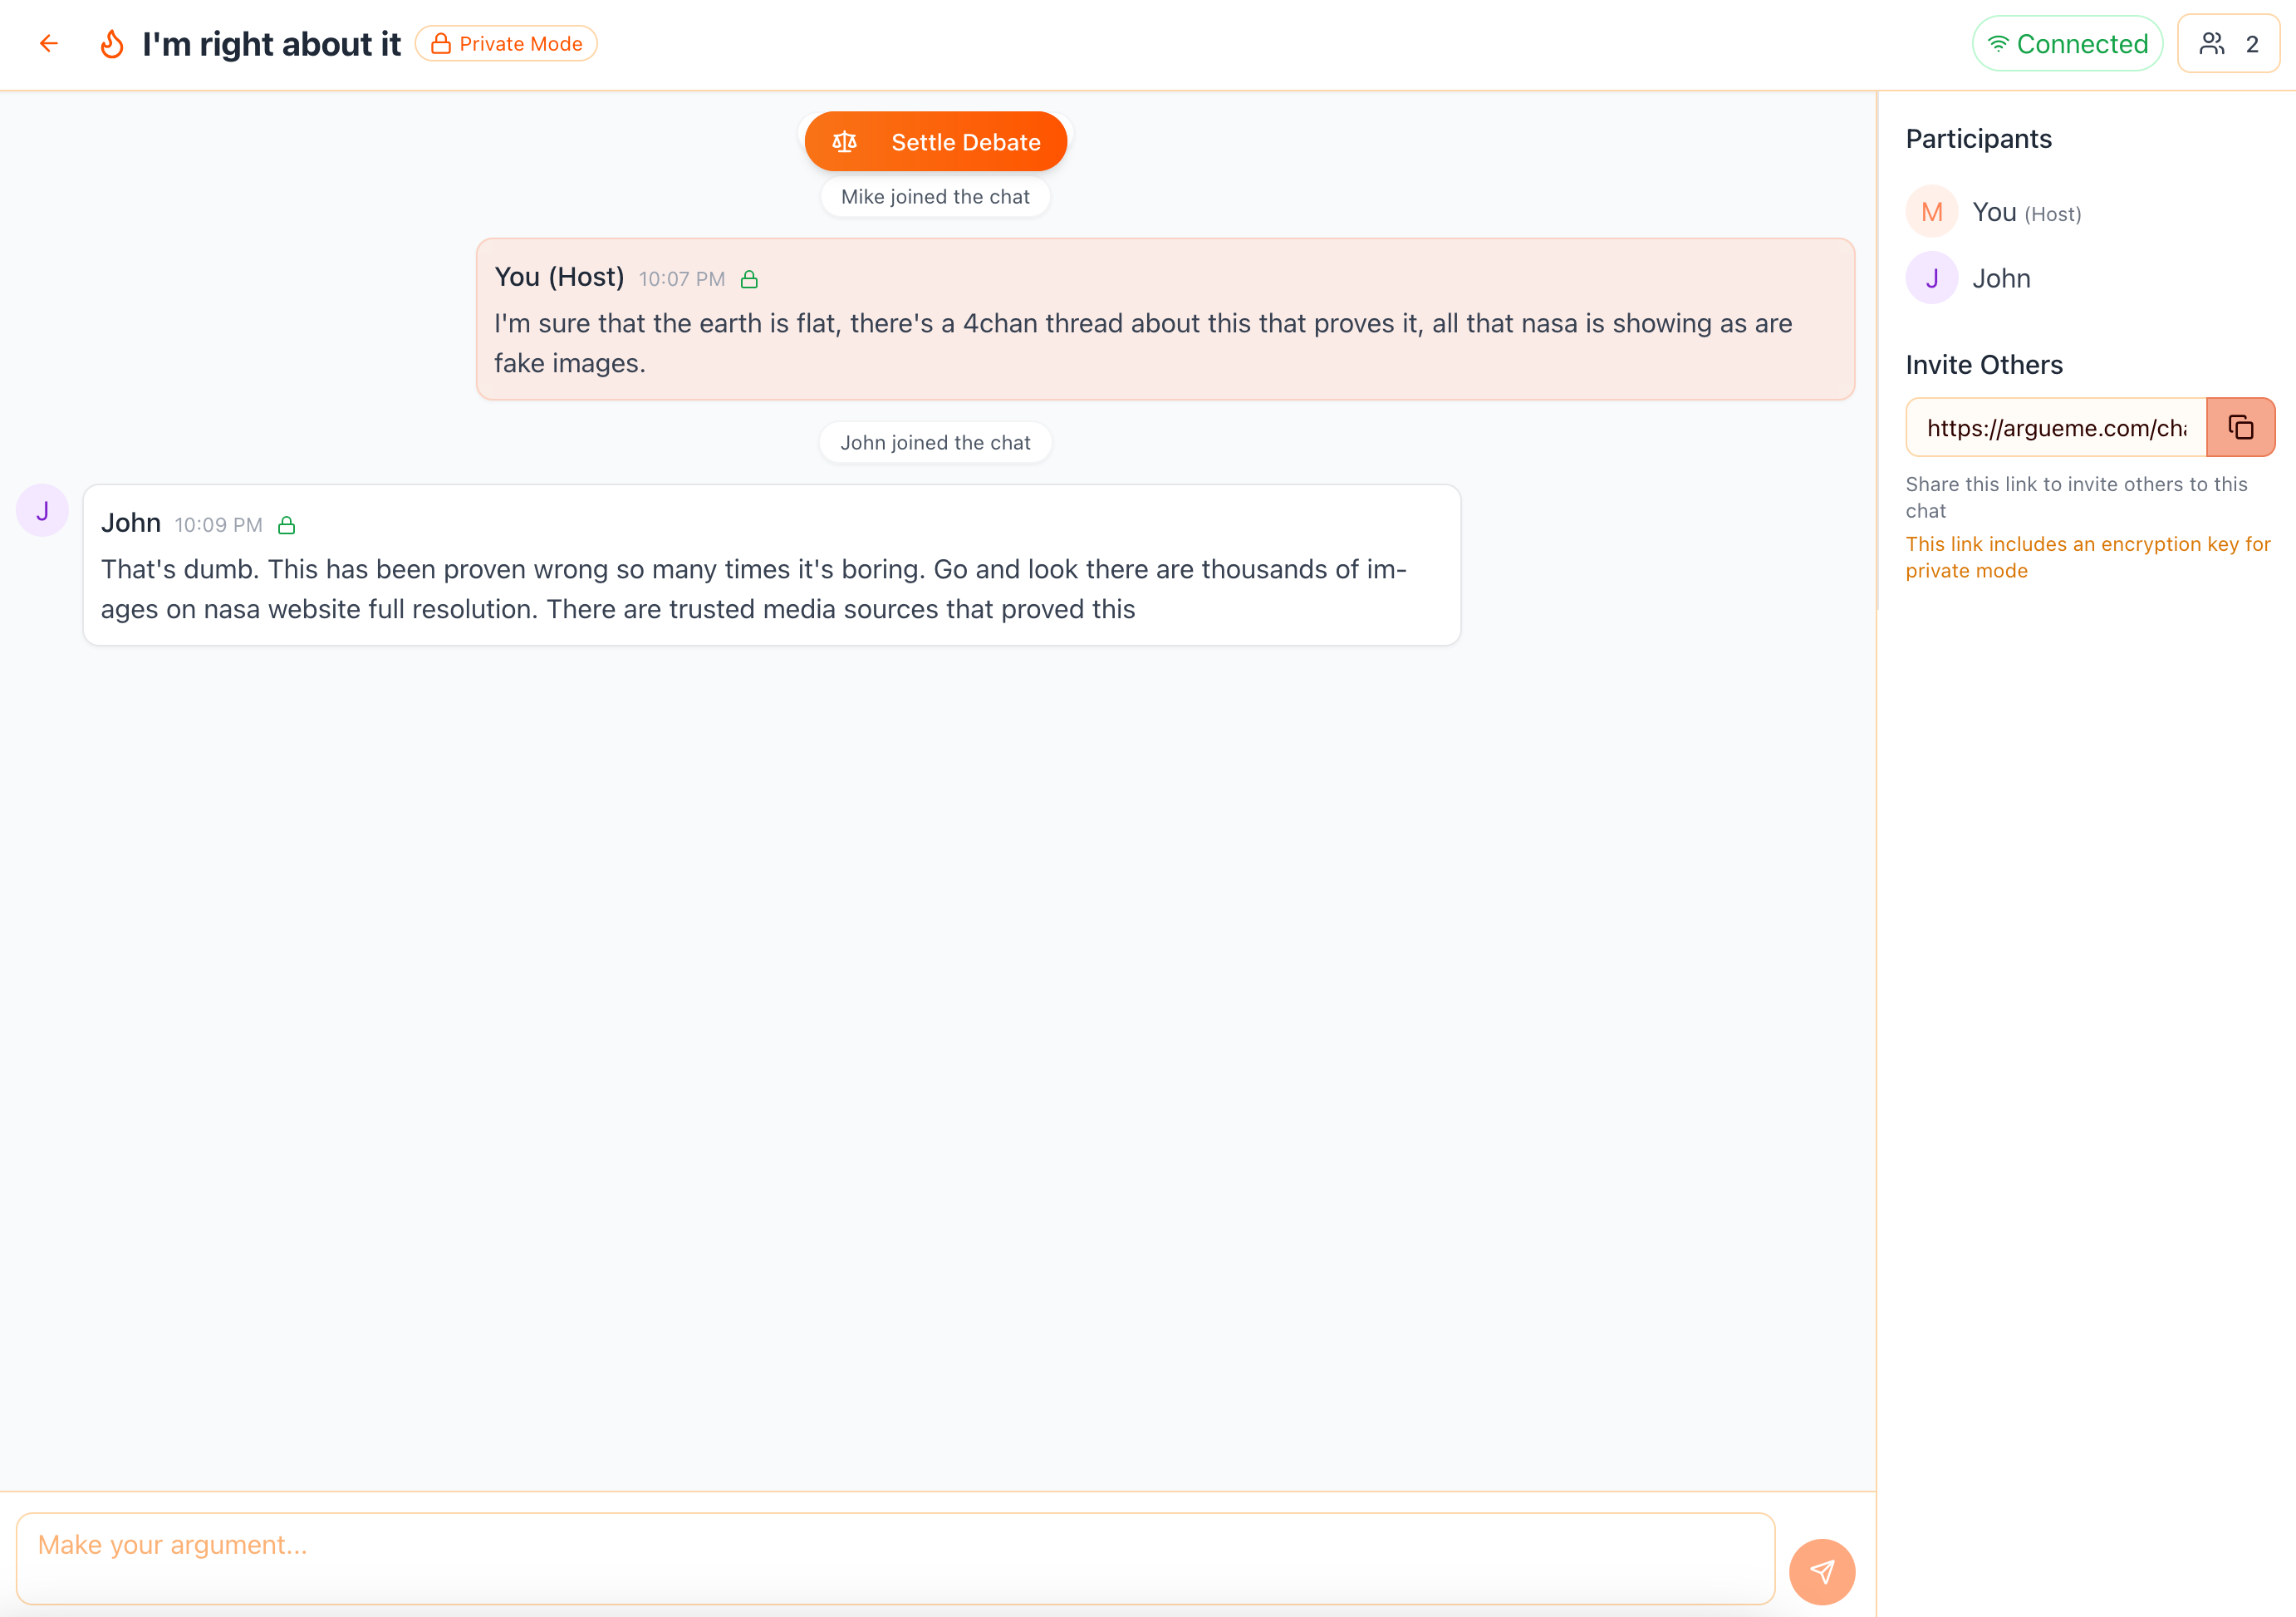Click the lock icon on John's message
Viewport: 2296px width, 1617px height.
(x=286, y=525)
